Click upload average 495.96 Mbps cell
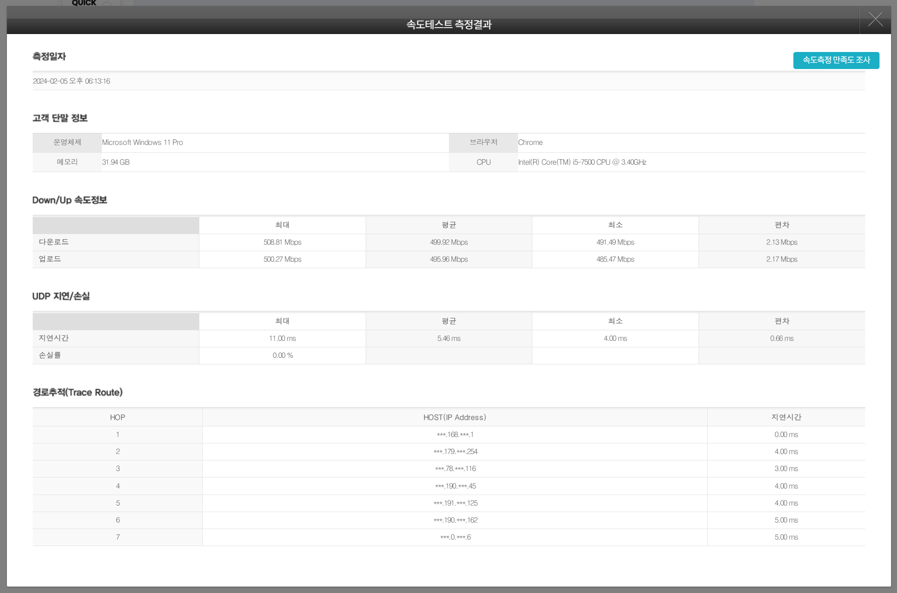This screenshot has width=897, height=593. [448, 259]
